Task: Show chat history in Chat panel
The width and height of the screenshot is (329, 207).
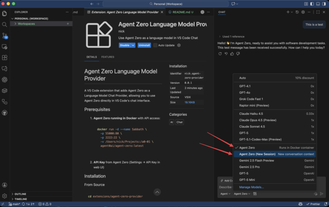Action: pyautogui.click(x=297, y=12)
